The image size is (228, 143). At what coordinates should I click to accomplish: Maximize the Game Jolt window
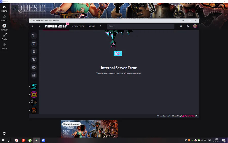point(189,20)
